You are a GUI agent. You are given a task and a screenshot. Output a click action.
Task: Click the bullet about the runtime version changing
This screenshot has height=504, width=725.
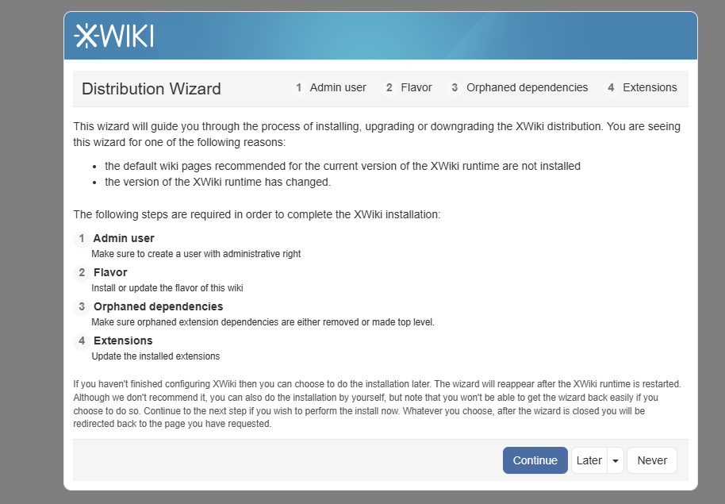(x=217, y=182)
